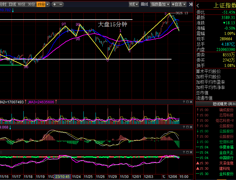The image size is (236, 180).
Task: Expand period dropdown next to 15分
Action: click(x=48, y=4)
